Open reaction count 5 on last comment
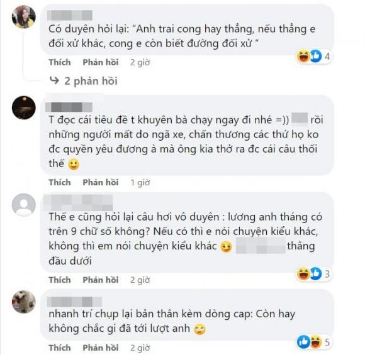The height and width of the screenshot is (355, 365). coord(327,342)
